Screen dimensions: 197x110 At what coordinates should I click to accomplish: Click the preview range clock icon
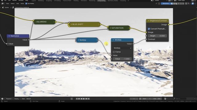click(140, 99)
